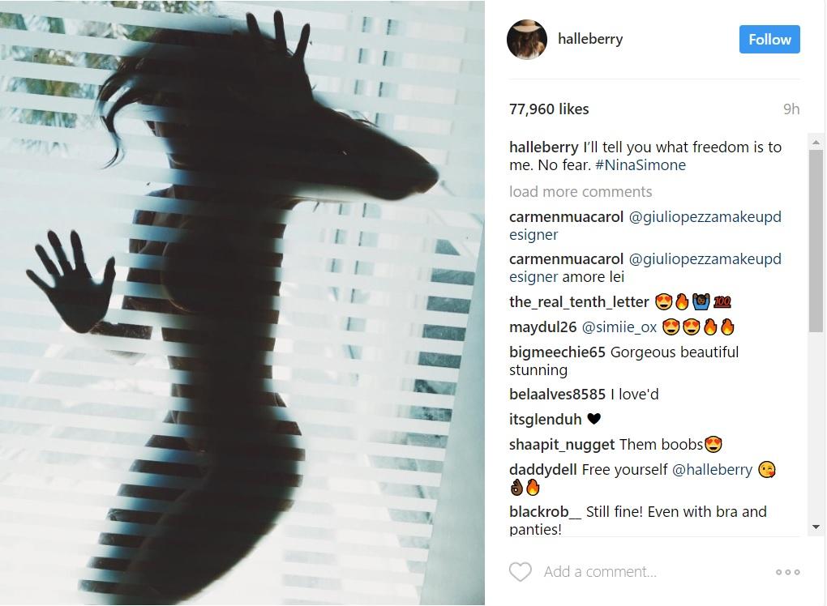
Task: Open the blackrob__ commenter profile
Action: [x=545, y=512]
